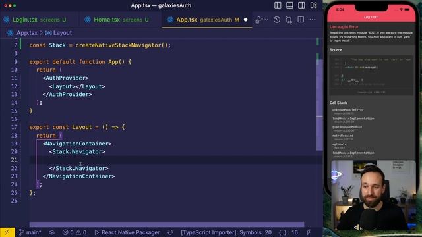Click the horizontal editor scrollbar
Image resolution: width=422 pixels, height=237 pixels.
click(167, 224)
